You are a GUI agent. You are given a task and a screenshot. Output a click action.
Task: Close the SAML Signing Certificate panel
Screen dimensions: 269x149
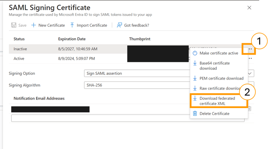[249, 8]
